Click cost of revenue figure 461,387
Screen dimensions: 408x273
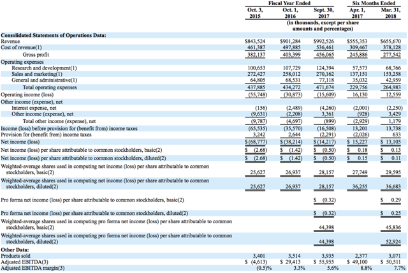click(256, 47)
